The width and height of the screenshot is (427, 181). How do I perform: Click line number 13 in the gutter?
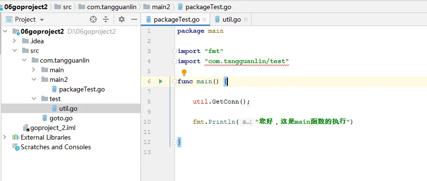tap(147, 152)
